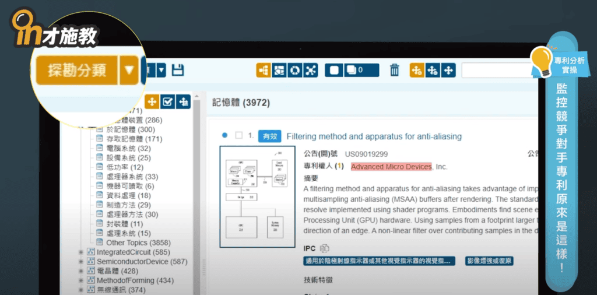Image resolution: width=597 pixels, height=295 pixels.
Task: Click the 探勘分類 button
Action: point(77,71)
